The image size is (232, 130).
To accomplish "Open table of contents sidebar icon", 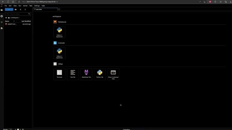I will tap(1, 22).
